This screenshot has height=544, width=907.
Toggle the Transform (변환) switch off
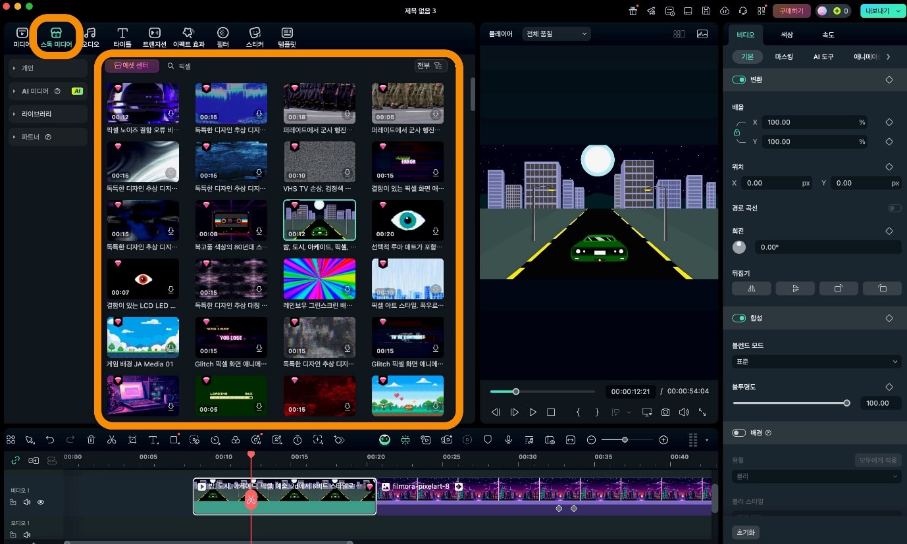tap(739, 80)
